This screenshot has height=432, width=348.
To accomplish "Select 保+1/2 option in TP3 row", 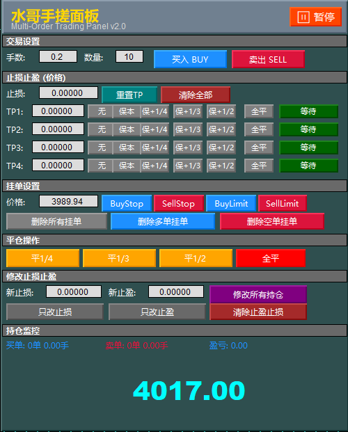I will coord(221,147).
